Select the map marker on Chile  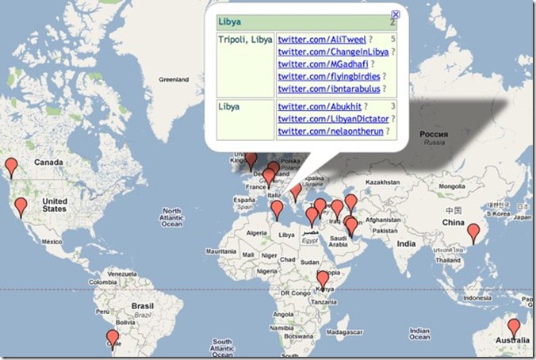113,339
